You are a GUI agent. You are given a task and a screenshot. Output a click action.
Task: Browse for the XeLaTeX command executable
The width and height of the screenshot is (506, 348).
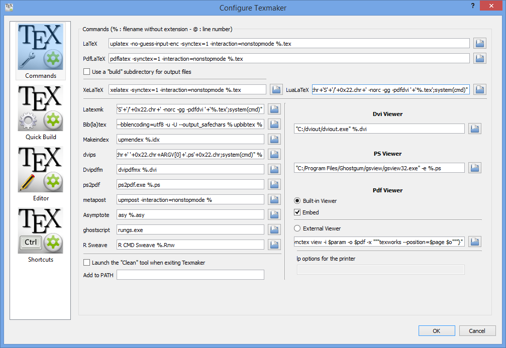pos(276,90)
